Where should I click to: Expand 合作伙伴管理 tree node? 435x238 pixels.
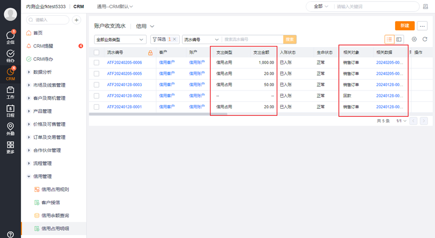[28, 150]
